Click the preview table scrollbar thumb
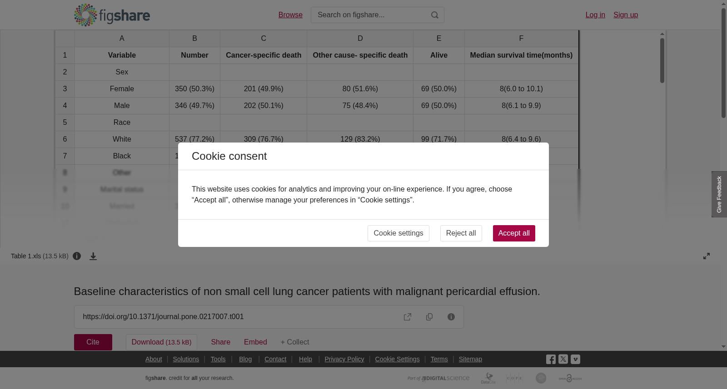The height and width of the screenshot is (389, 727). click(x=662, y=60)
